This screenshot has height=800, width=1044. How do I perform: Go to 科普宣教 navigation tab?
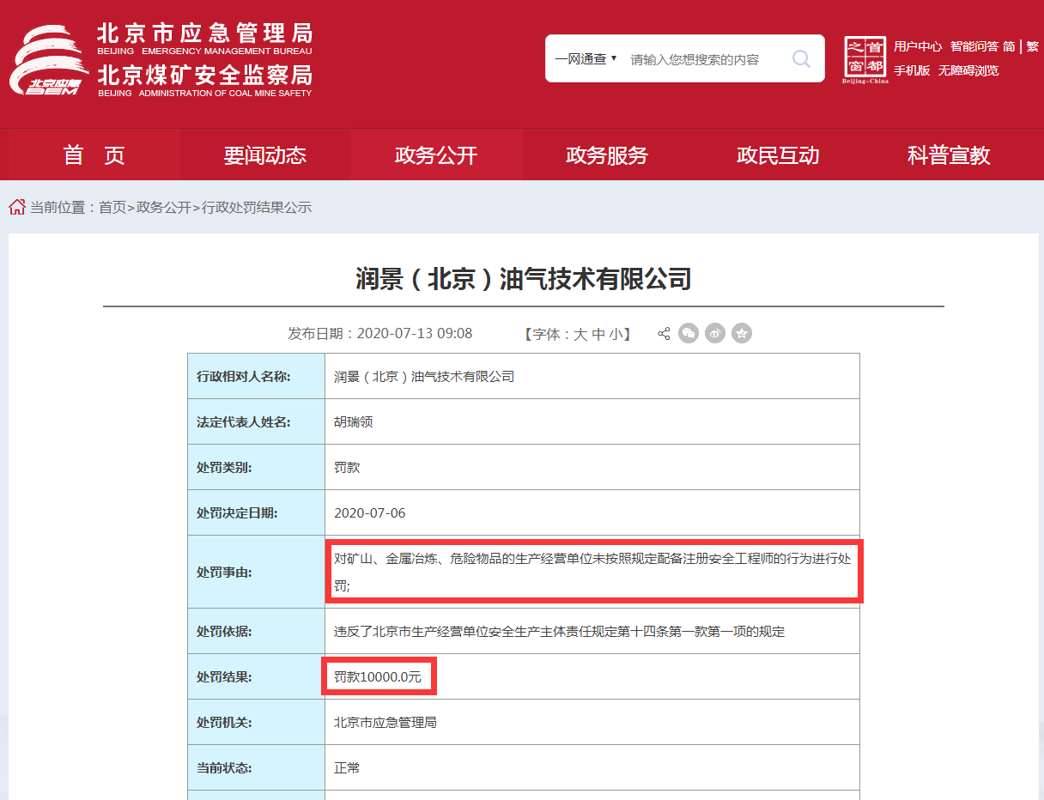948,155
